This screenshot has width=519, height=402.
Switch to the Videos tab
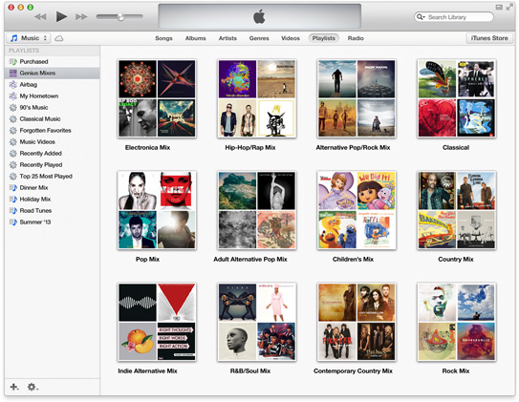(x=291, y=38)
